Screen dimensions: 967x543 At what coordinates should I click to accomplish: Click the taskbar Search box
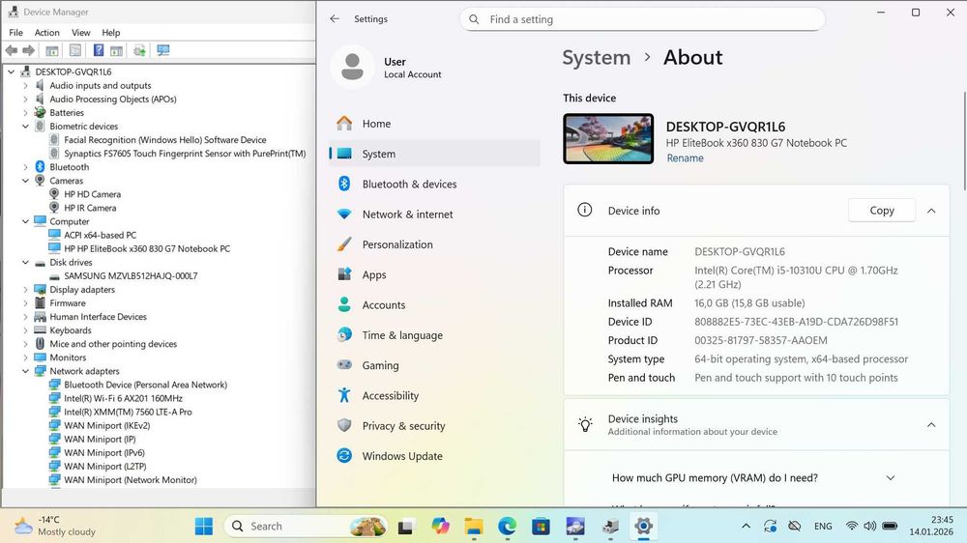[x=306, y=526]
